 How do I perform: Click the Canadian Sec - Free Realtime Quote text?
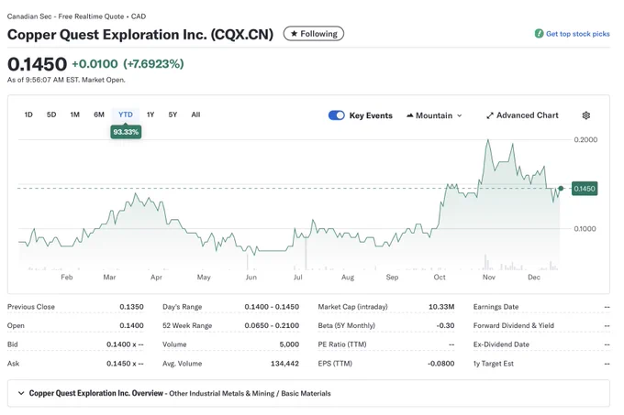coord(66,16)
